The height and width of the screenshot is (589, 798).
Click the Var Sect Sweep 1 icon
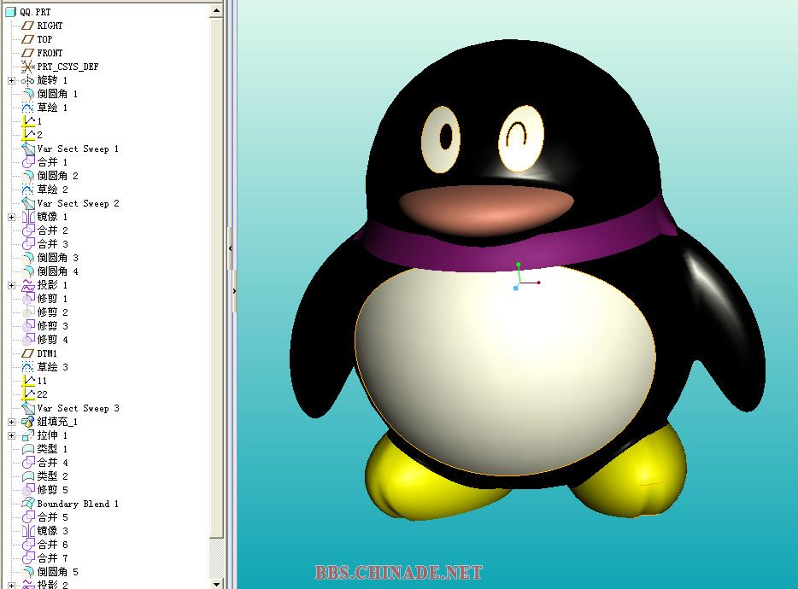pyautogui.click(x=27, y=149)
